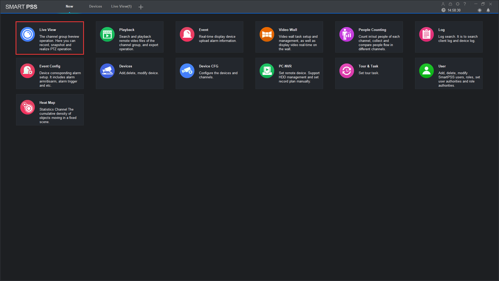Open the Tour & Task icon
This screenshot has width=499, height=281.
click(346, 71)
